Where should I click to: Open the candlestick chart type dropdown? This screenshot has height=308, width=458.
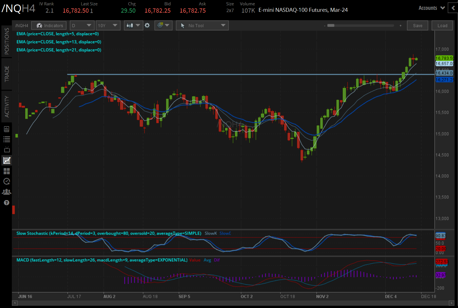click(133, 26)
